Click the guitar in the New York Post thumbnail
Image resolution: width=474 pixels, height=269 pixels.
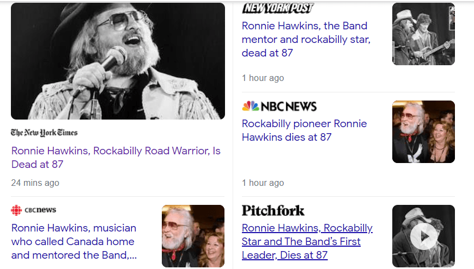[433, 51]
